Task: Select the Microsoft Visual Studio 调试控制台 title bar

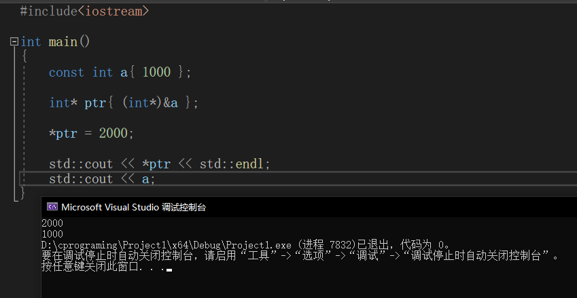Action: click(309, 207)
